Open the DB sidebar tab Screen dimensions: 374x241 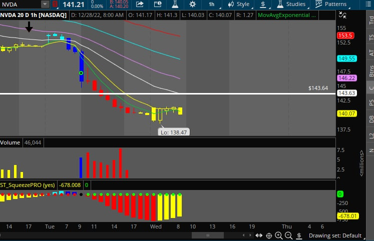[x=371, y=119]
